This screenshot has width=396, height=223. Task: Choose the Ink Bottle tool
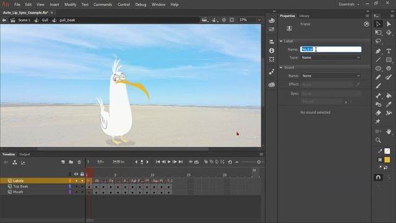click(x=378, y=104)
